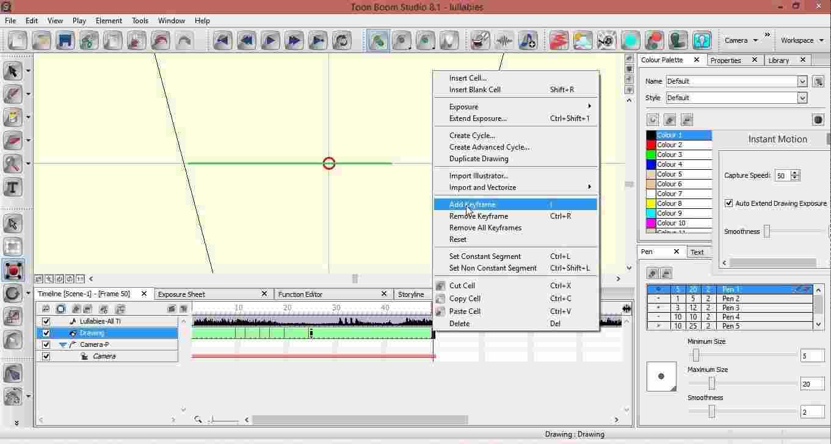The image size is (831, 444).
Task: Jump to first frame playback button
Action: click(223, 41)
